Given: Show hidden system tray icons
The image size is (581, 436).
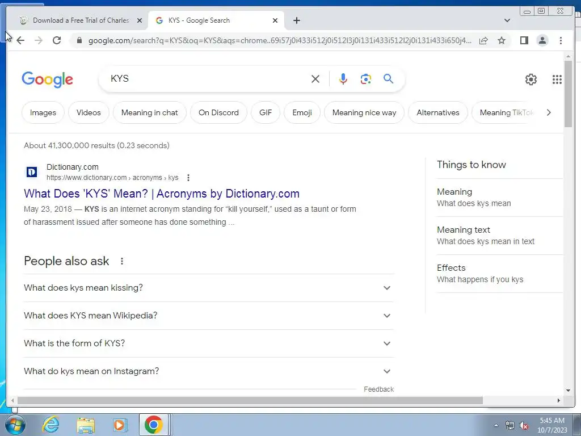Looking at the screenshot, I should 496,425.
